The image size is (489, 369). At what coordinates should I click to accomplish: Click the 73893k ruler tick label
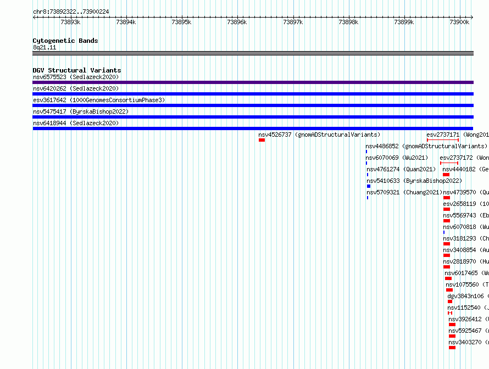tap(70, 22)
